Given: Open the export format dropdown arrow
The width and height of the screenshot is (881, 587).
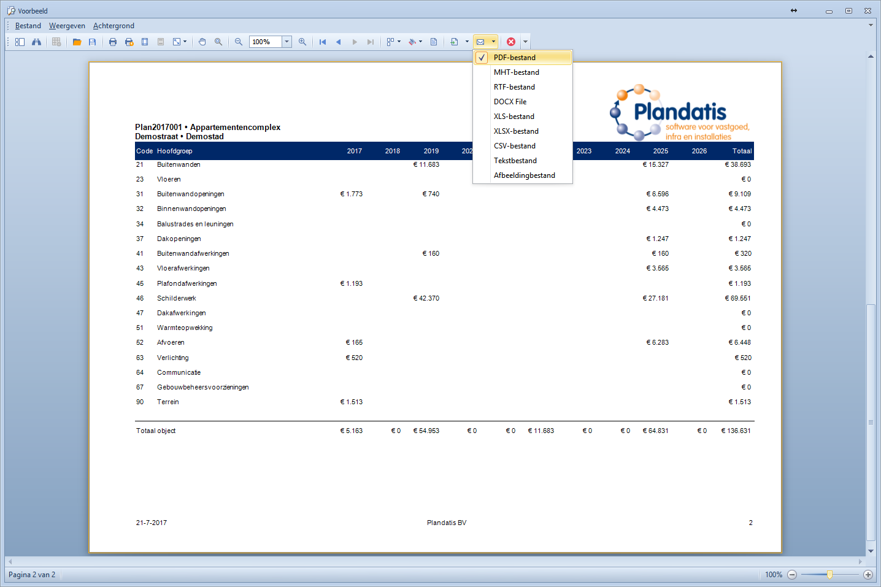Looking at the screenshot, I should (x=467, y=42).
